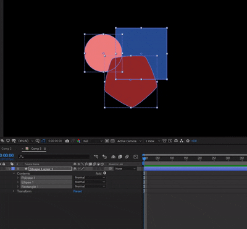
Task: Click the label tag column header
Action: (x=12, y=164)
